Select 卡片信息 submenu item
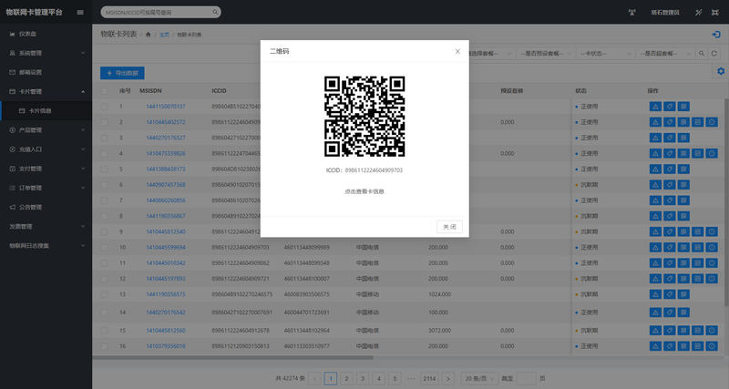 click(46, 110)
